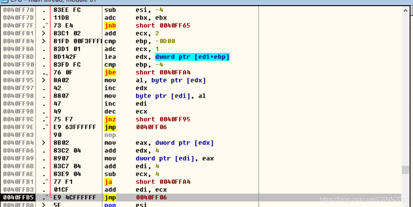
Task: Select highlighted address cell 0040FFB5
Action: pos(18,198)
